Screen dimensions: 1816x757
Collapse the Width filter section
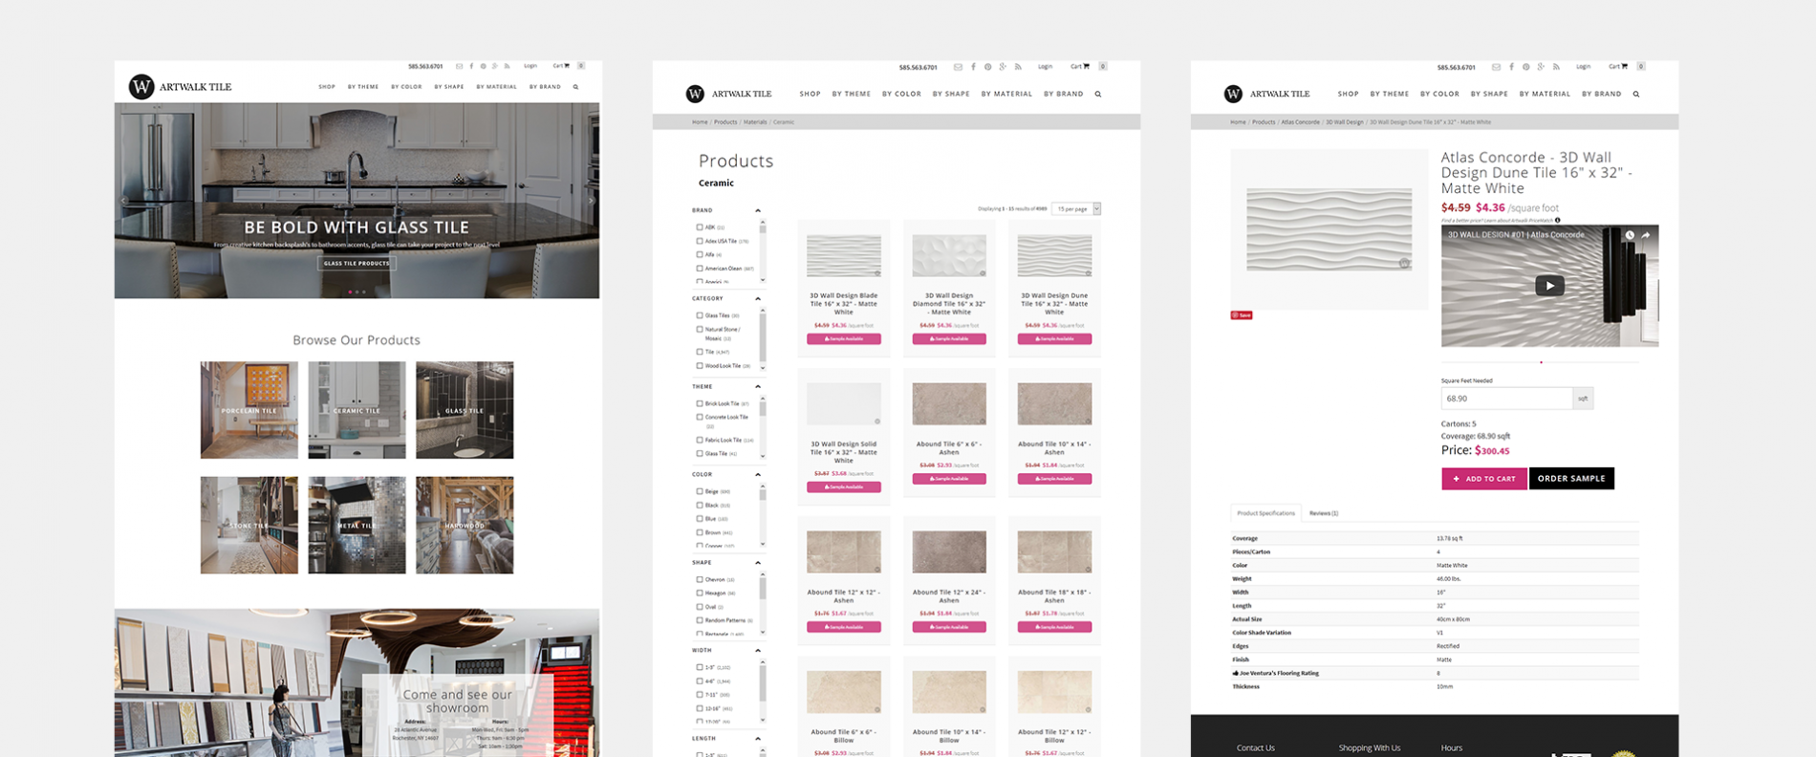(x=758, y=650)
